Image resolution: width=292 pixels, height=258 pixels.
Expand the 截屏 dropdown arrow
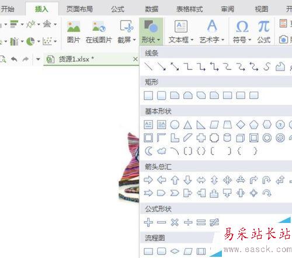coord(134,40)
